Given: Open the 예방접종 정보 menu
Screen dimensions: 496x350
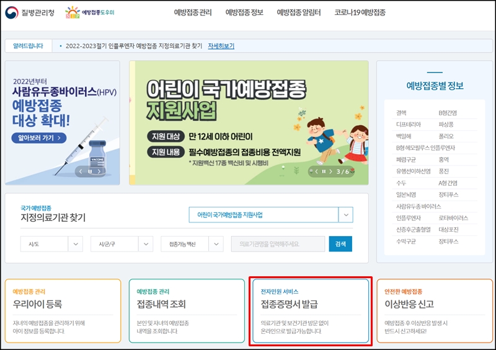Looking at the screenshot, I should click(x=244, y=12).
